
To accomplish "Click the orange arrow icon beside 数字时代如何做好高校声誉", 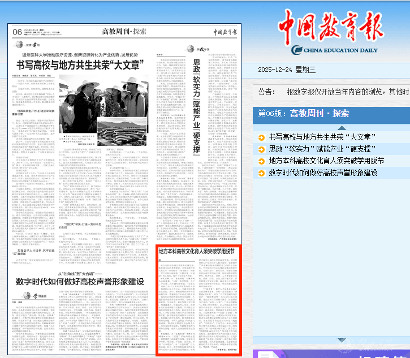I will pos(261,173).
